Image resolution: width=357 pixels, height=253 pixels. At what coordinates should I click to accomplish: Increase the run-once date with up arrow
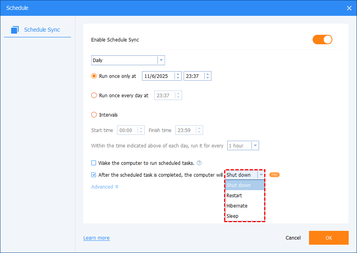tap(178, 74)
